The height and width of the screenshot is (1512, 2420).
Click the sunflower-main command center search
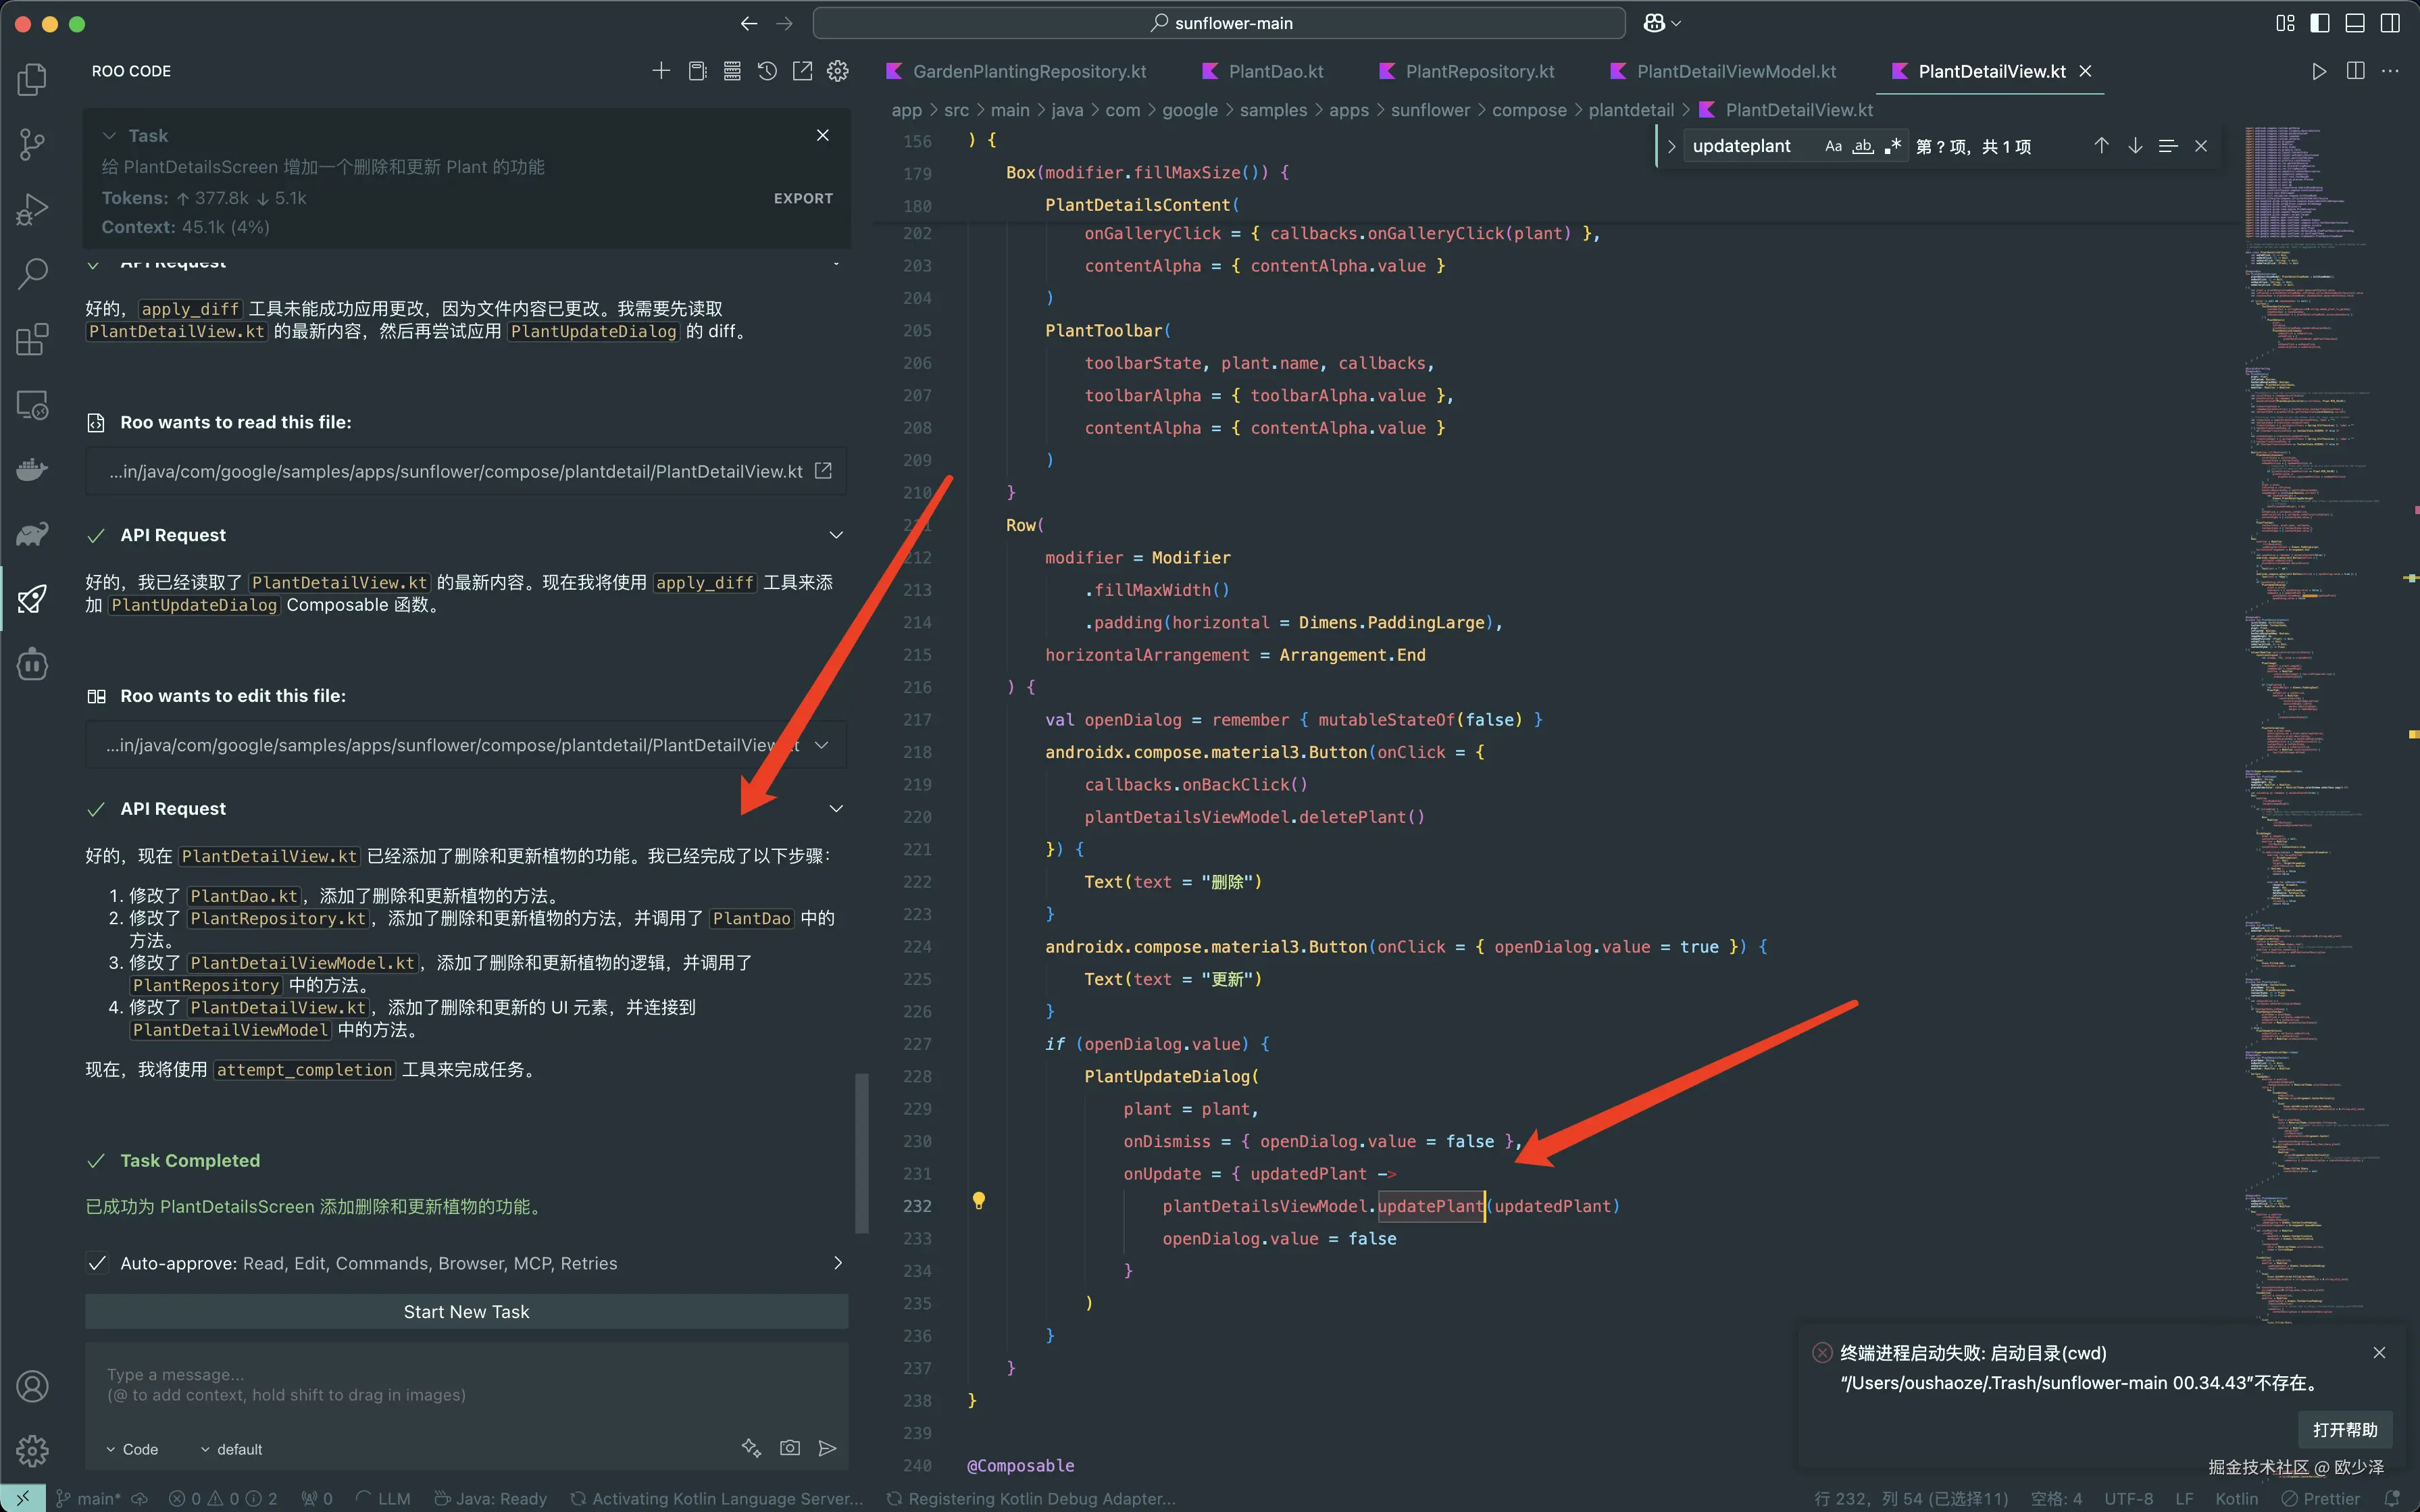[x=1219, y=23]
